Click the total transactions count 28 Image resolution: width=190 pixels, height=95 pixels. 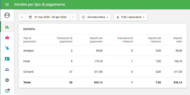71,83
